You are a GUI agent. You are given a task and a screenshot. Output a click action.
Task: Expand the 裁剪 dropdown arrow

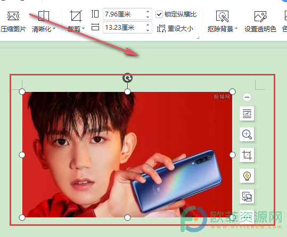click(83, 29)
